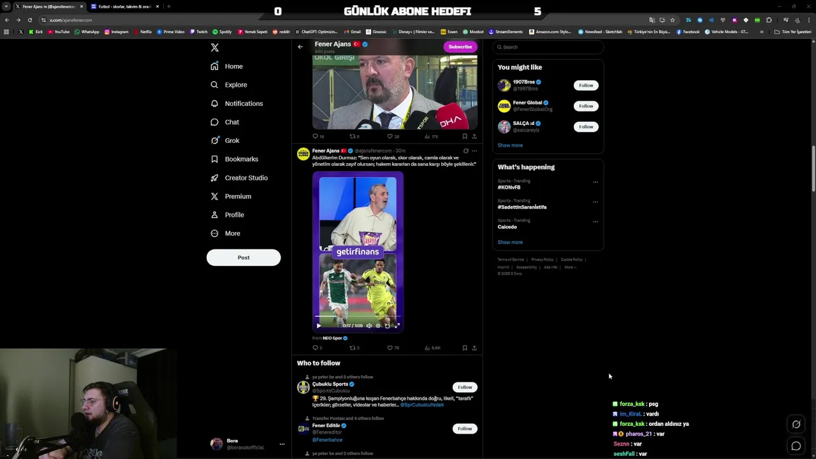Share the top DHA microphone post

474,136
